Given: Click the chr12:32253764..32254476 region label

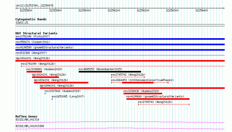Looking at the screenshot, I should [x=34, y=5].
